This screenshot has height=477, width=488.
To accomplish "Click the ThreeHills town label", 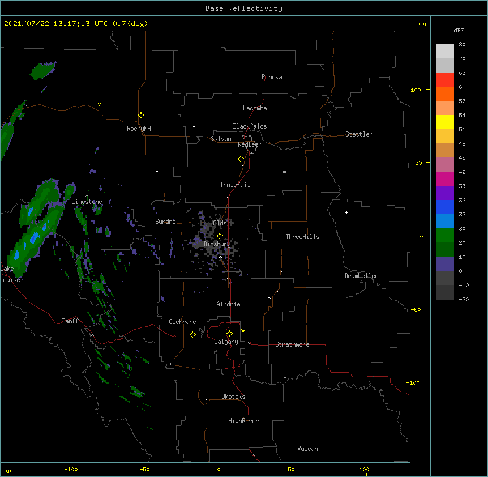I will [x=302, y=237].
